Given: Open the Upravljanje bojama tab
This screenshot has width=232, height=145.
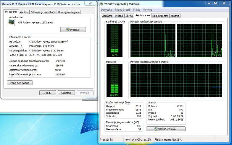Looking at the screenshot, I should pyautogui.click(x=69, y=12).
